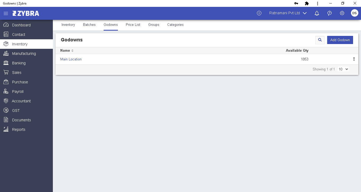
Task: Open search in the Godowns list
Action: click(x=320, y=40)
